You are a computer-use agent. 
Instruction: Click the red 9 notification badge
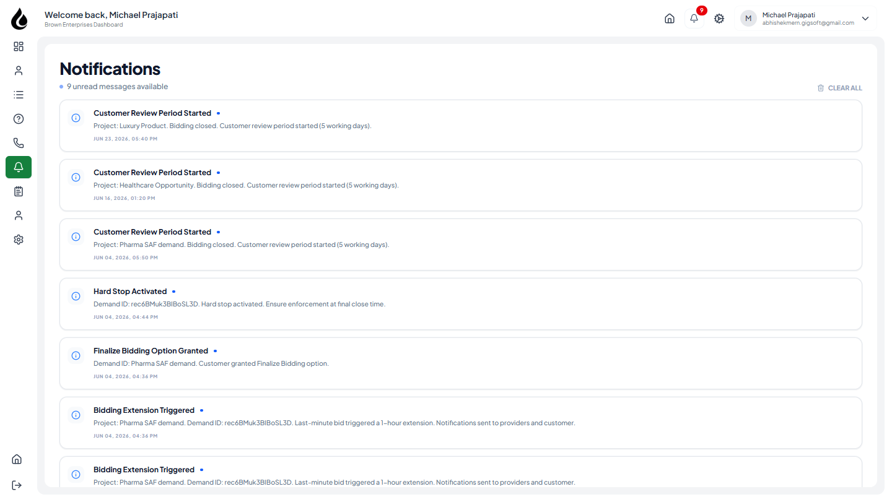click(702, 11)
